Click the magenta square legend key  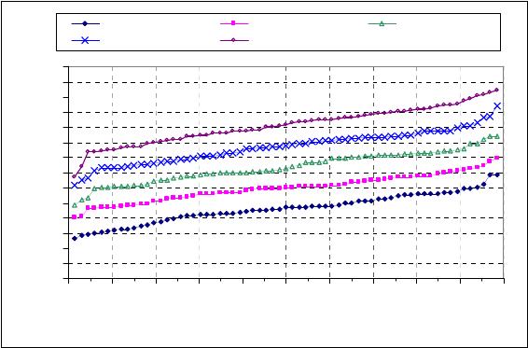(x=234, y=23)
